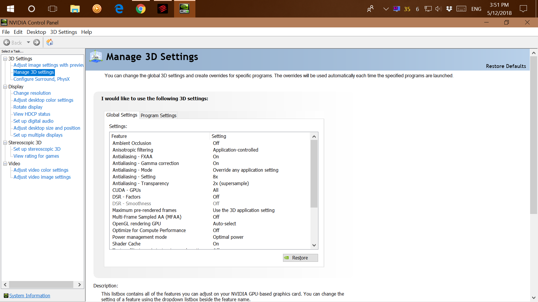
Task: Open the People icon in system tray
Action: [370, 9]
